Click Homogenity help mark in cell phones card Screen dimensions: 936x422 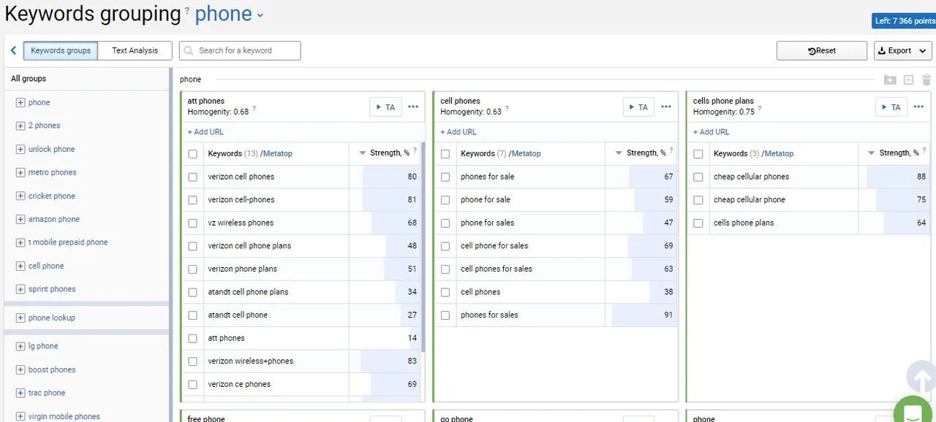pos(507,110)
